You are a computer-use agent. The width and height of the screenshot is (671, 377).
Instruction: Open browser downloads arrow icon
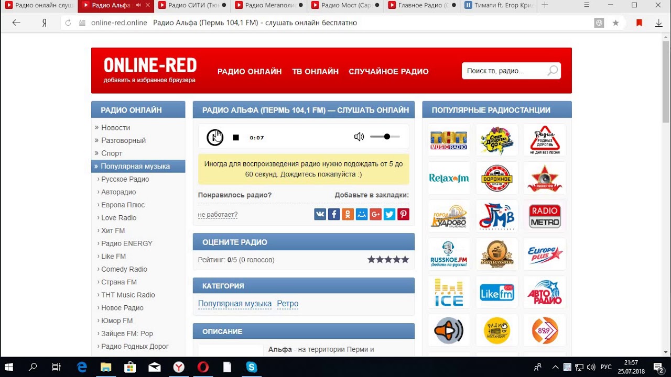click(x=659, y=23)
